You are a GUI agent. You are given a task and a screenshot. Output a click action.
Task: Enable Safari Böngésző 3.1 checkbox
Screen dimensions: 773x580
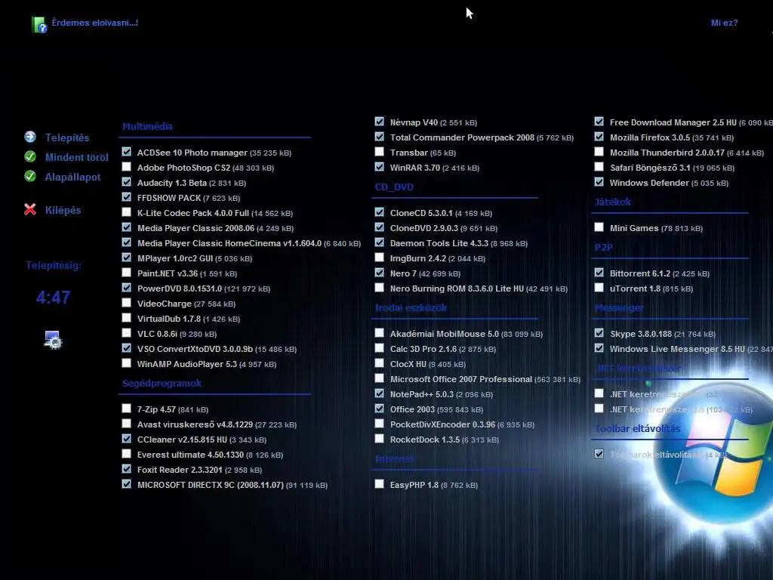click(x=599, y=167)
